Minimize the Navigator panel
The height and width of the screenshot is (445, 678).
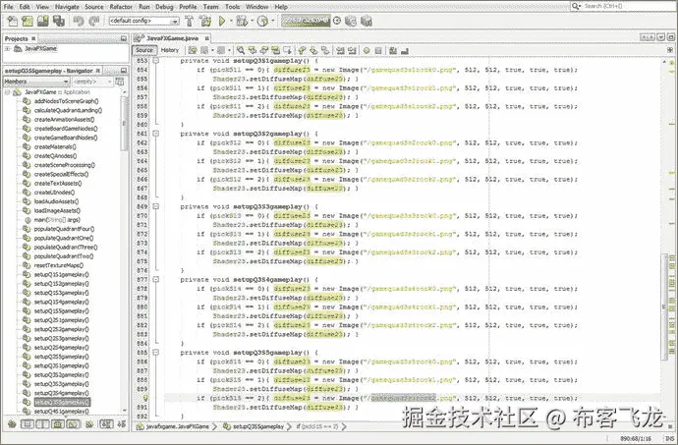(x=124, y=71)
